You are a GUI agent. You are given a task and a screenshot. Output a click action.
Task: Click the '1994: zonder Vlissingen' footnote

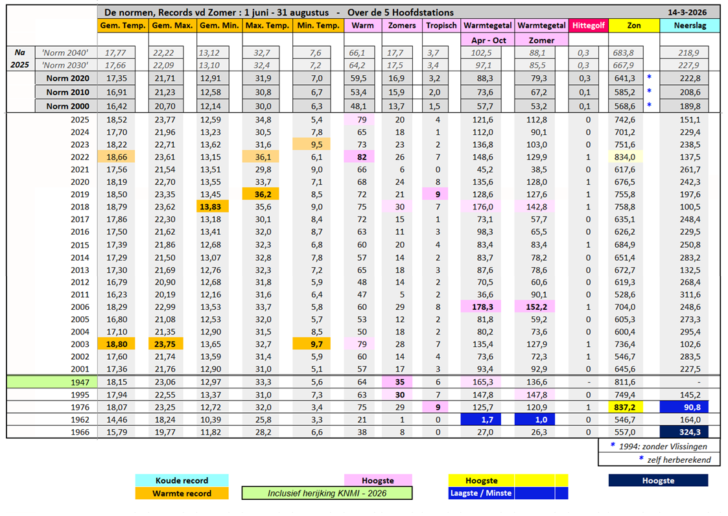click(x=659, y=446)
